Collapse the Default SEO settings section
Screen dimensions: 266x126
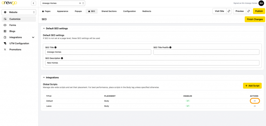[44, 29]
